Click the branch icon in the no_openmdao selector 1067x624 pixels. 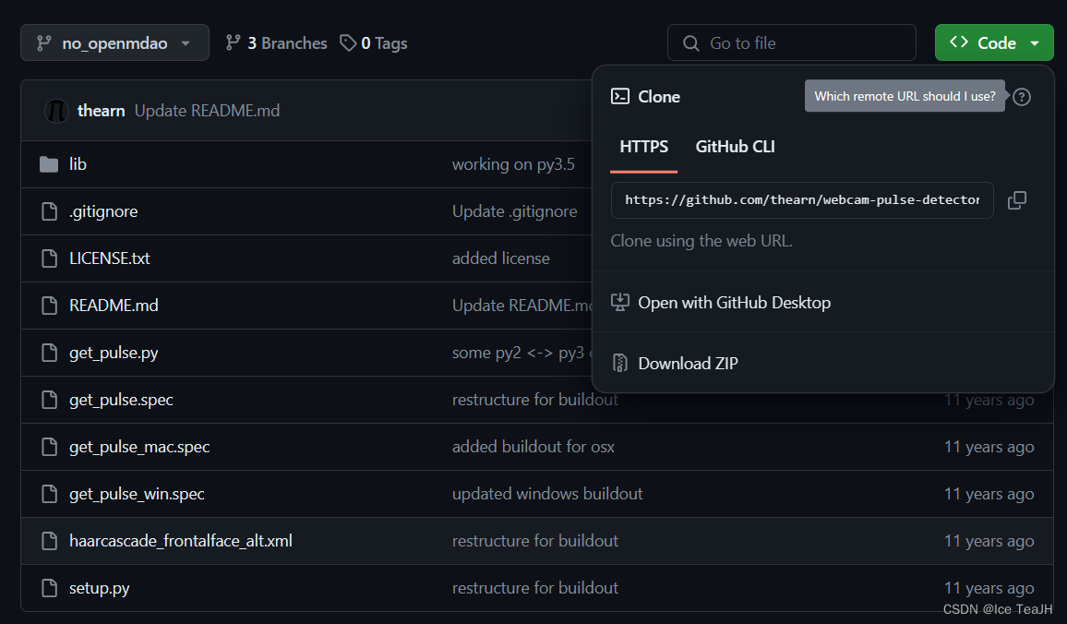44,42
